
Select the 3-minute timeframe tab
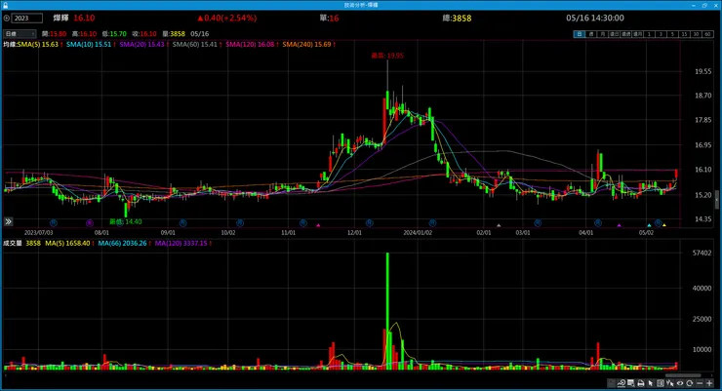click(x=661, y=34)
